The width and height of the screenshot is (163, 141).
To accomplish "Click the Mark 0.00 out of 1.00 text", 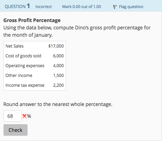I will pos(82,7).
